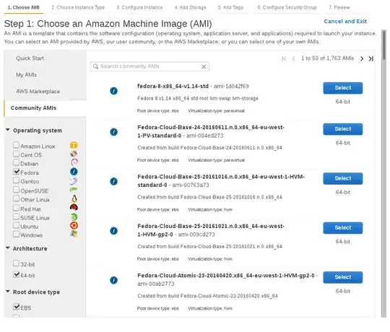
Task: Click Fedora icon for fedora-8-x86_64-v1.14-std
Action: (x=113, y=91)
